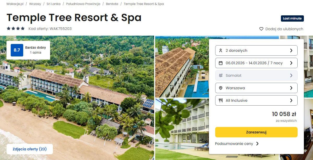Click the person icon beside 2 dorosłych

click(221, 50)
